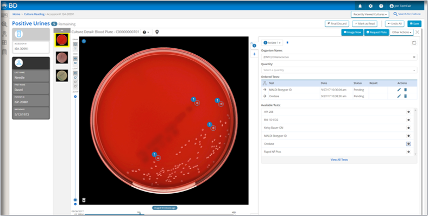Open the first sidebar worklist icon

click(x=4, y=16)
